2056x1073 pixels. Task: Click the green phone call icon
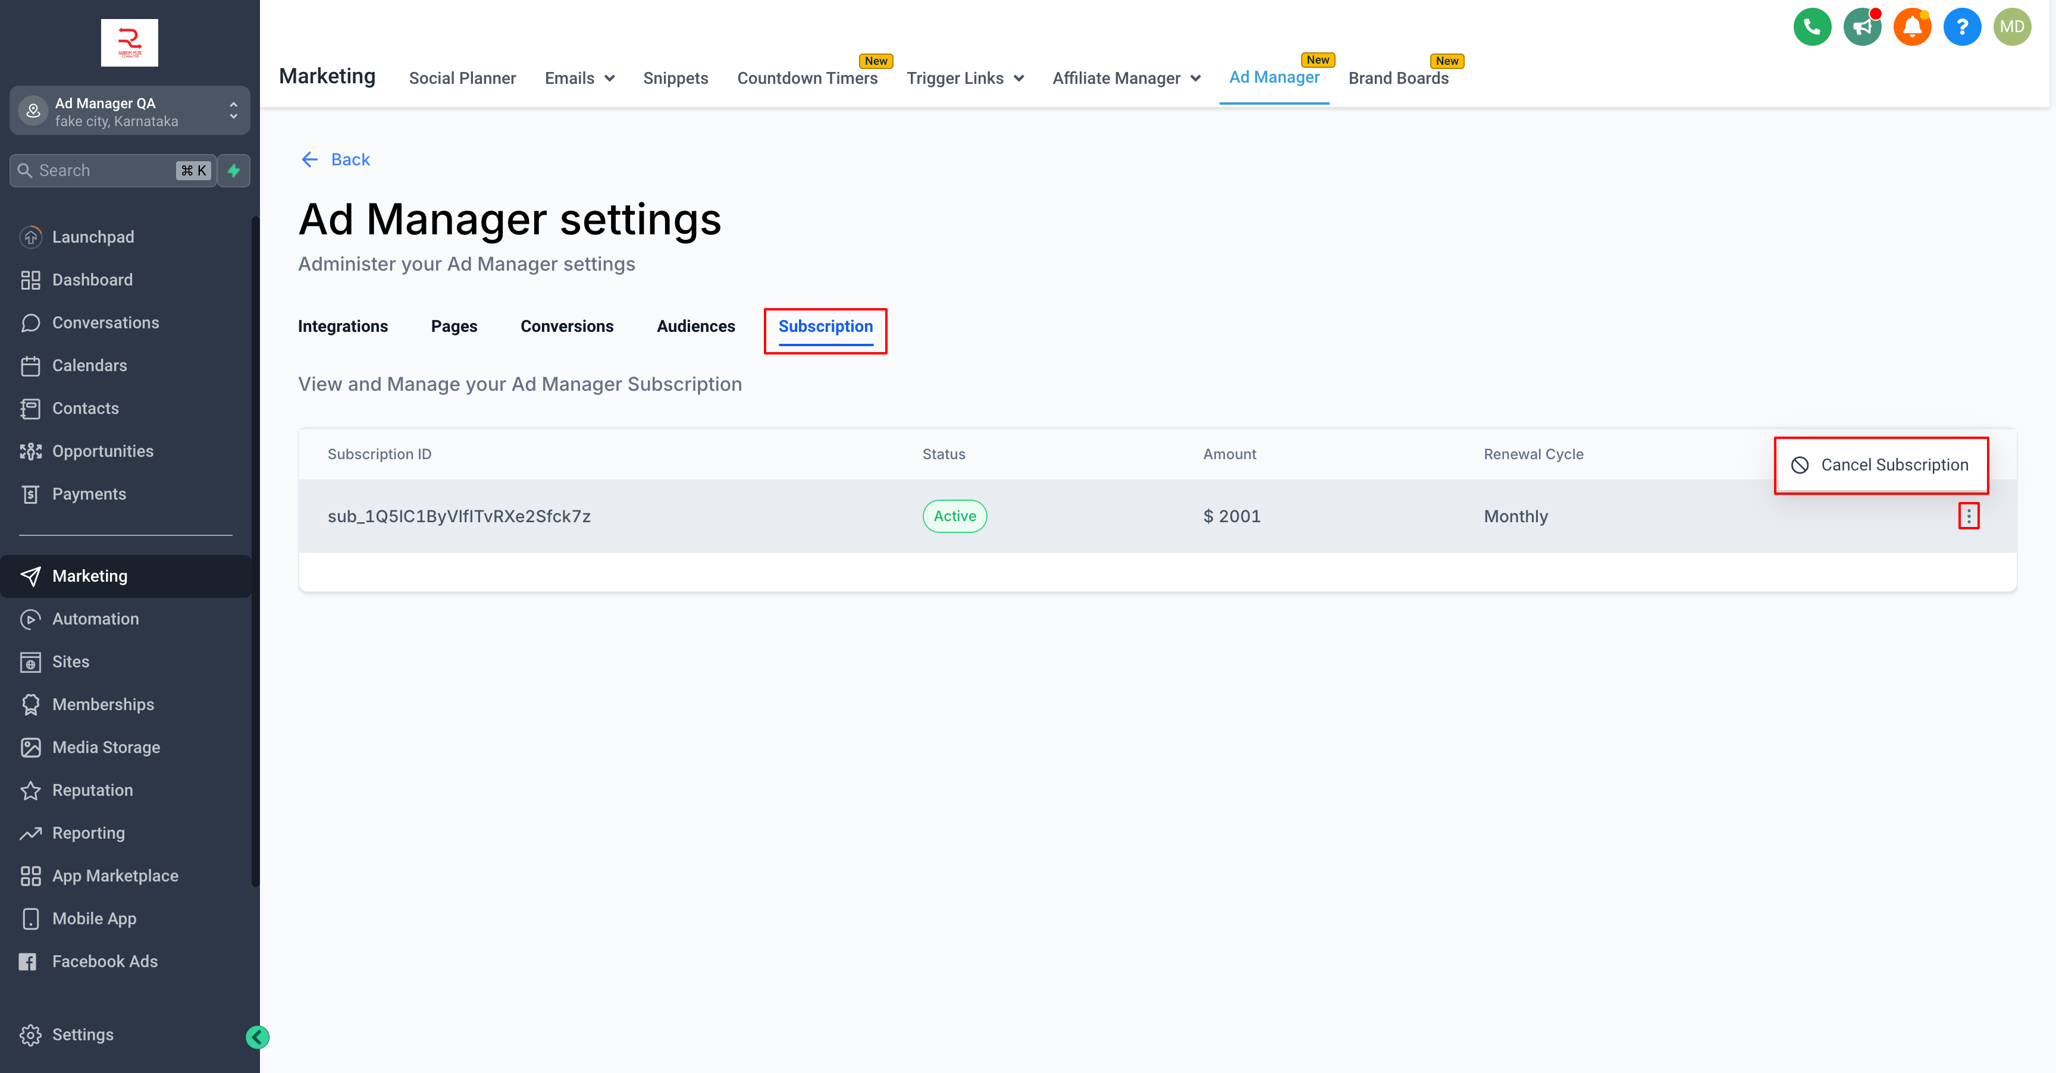tap(1811, 27)
